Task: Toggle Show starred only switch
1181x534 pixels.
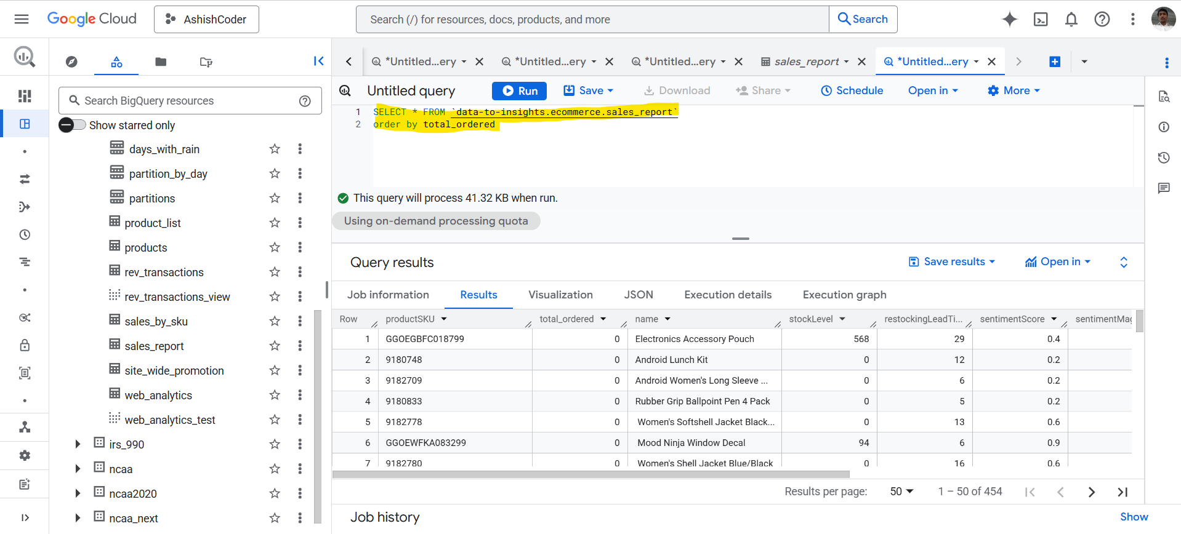Action: tap(73, 125)
